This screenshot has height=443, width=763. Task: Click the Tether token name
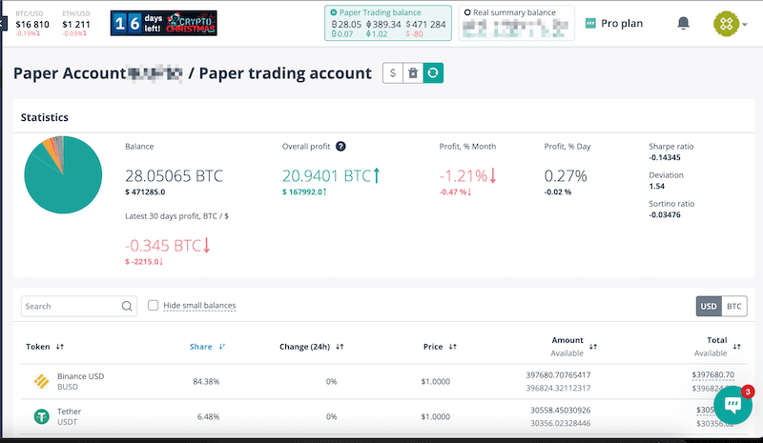click(69, 412)
